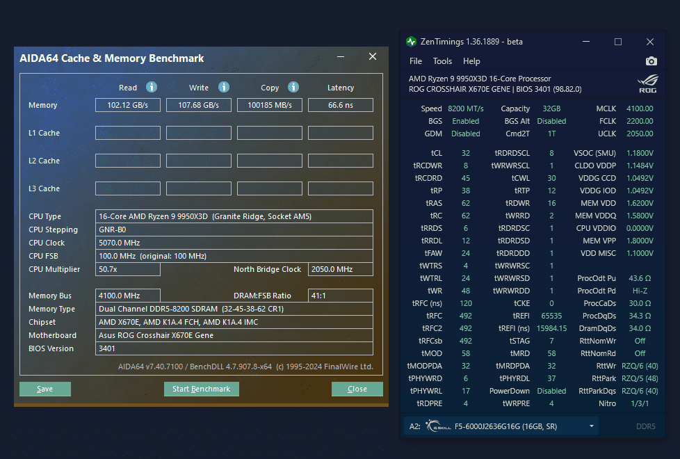This screenshot has height=459, width=680.
Task: Click the Copy info icon in AIDA64
Action: (x=293, y=87)
